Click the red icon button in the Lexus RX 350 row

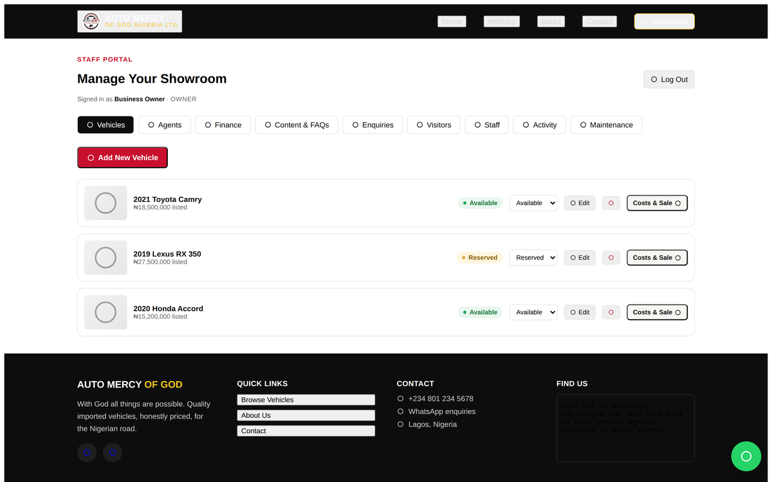point(611,258)
